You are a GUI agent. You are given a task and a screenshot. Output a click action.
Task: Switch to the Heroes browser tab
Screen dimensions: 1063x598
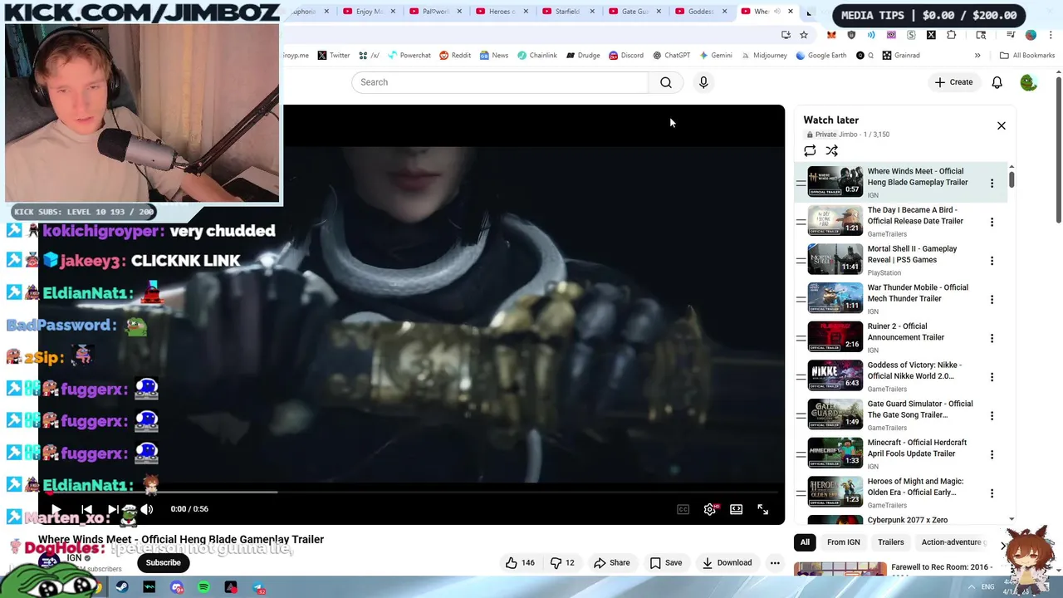pyautogui.click(x=502, y=12)
